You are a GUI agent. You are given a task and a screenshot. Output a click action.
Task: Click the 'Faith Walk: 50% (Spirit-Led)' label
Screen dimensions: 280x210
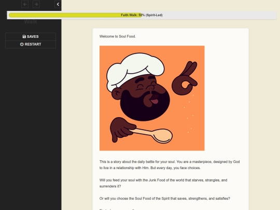click(142, 15)
